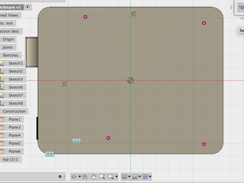Click the Grid and Snaps icon
Viewport: 244px width, 183px height.
coord(135,176)
